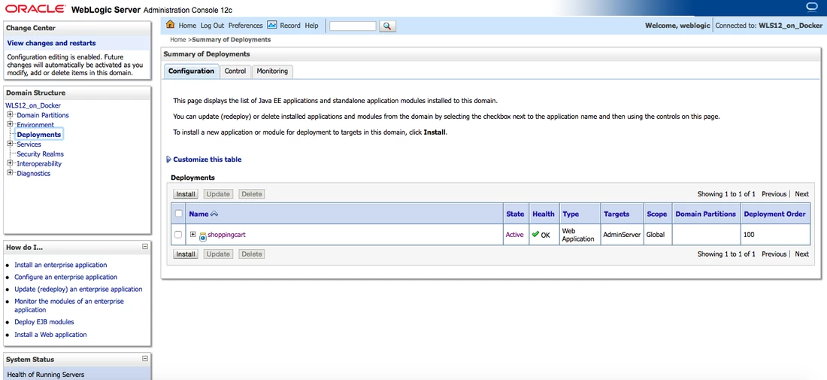Sort by State column header
The image size is (827, 380).
click(515, 214)
